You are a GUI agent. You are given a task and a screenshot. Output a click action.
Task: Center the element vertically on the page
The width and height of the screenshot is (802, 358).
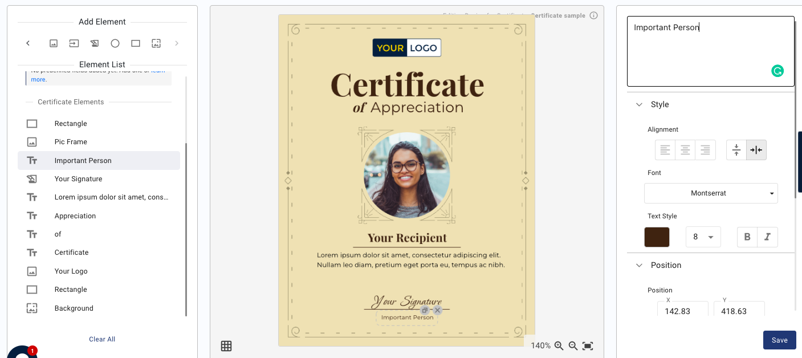point(736,150)
